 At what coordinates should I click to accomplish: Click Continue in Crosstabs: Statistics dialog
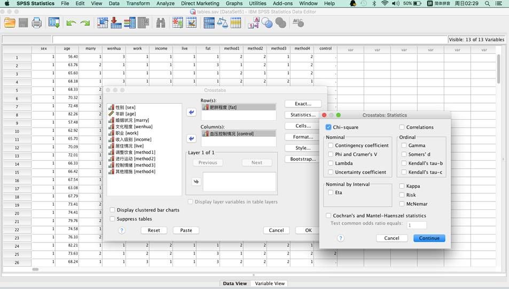pyautogui.click(x=429, y=238)
